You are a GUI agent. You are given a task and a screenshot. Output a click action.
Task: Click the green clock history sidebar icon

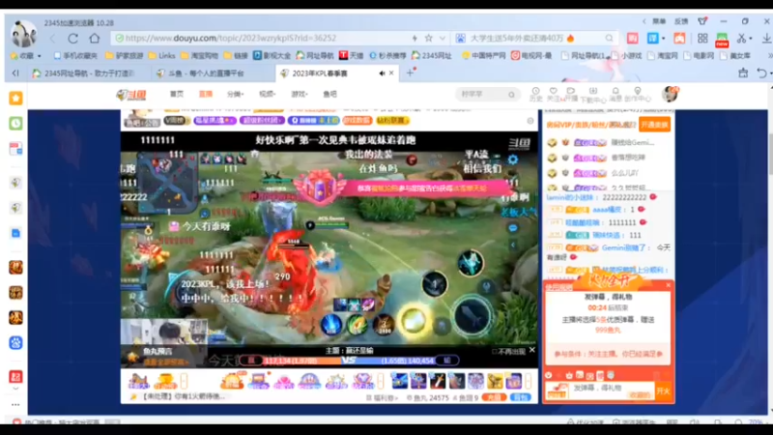(x=15, y=124)
